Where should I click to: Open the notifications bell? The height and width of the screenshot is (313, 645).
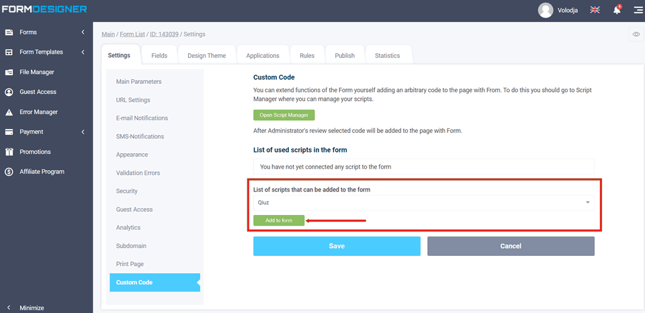[x=617, y=10]
